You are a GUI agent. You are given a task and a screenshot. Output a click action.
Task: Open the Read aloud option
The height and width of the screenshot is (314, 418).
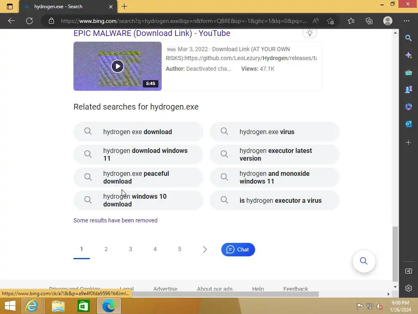316,21
